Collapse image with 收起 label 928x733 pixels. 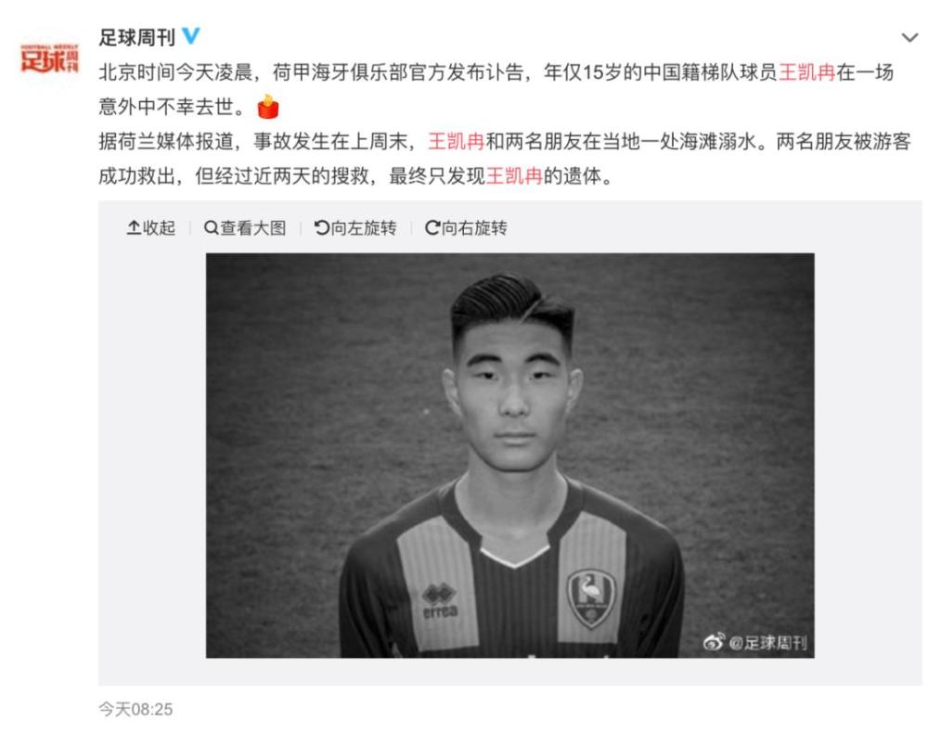tap(159, 227)
